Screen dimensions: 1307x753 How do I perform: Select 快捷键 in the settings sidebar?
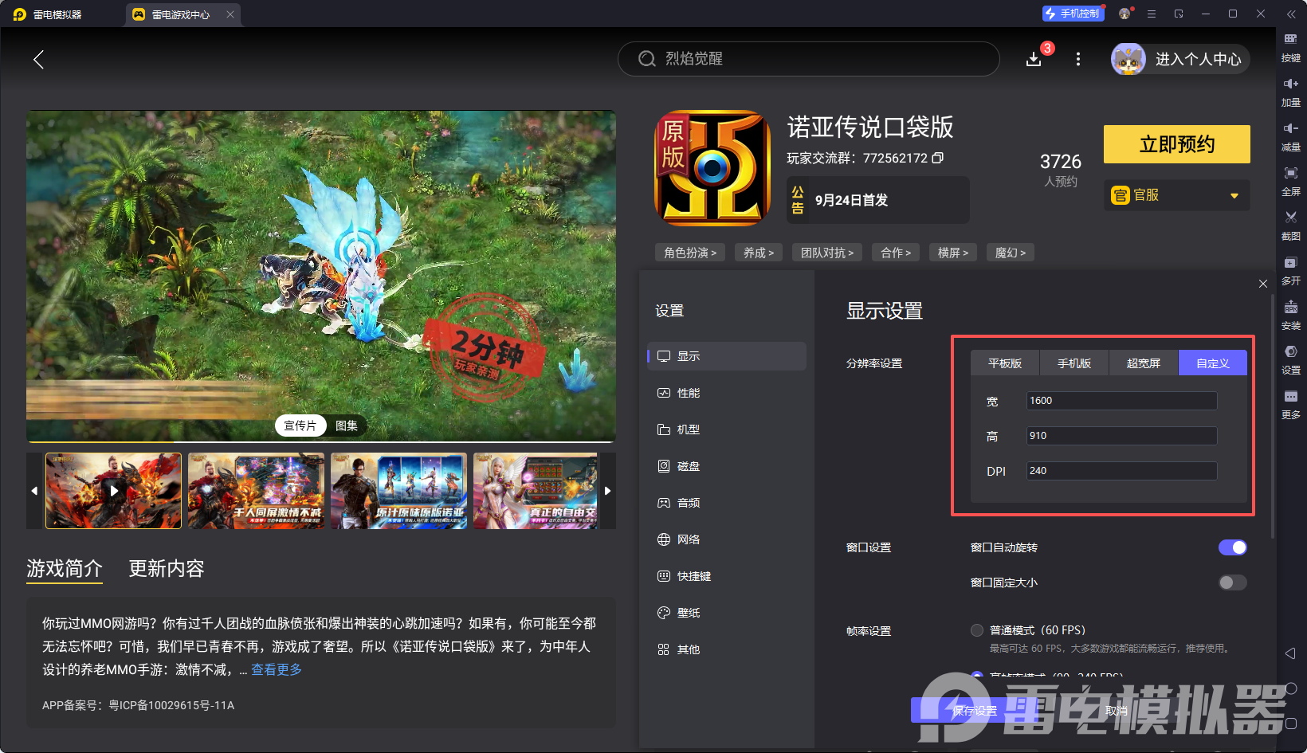(727, 576)
